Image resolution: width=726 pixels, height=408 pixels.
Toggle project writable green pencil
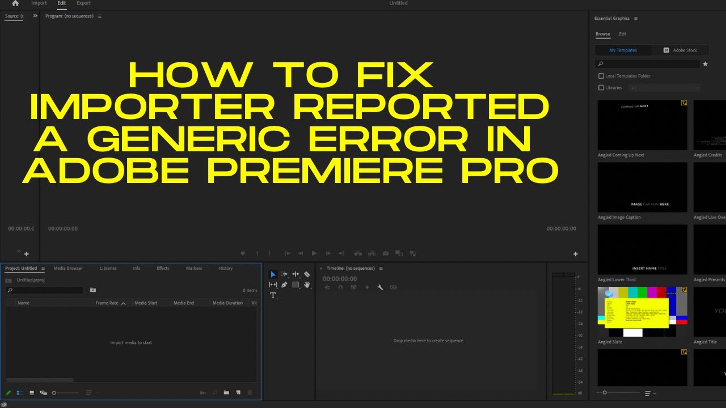click(9, 392)
